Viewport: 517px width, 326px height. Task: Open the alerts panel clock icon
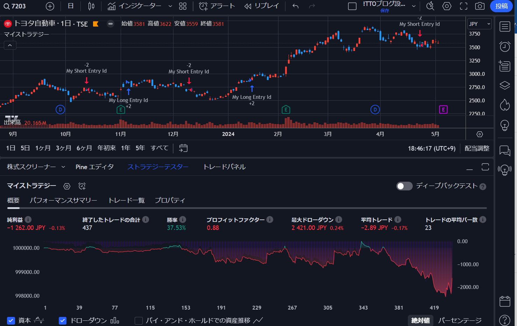505,46
